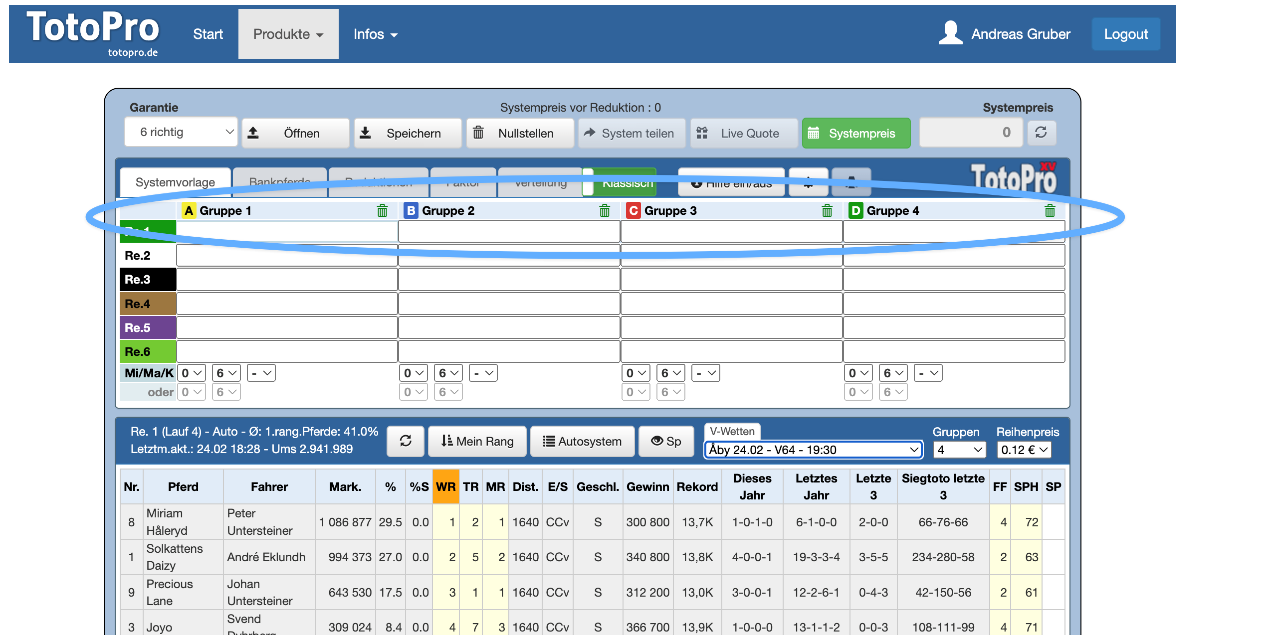This screenshot has width=1271, height=635.
Task: Open Gruppe 4 maximum dropdown in Mi/Ma/K row
Action: point(893,373)
